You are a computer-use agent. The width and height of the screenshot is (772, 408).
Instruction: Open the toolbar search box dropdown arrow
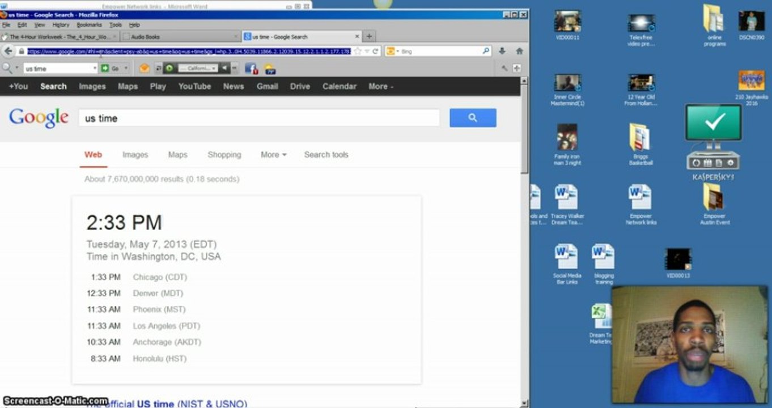coord(95,69)
